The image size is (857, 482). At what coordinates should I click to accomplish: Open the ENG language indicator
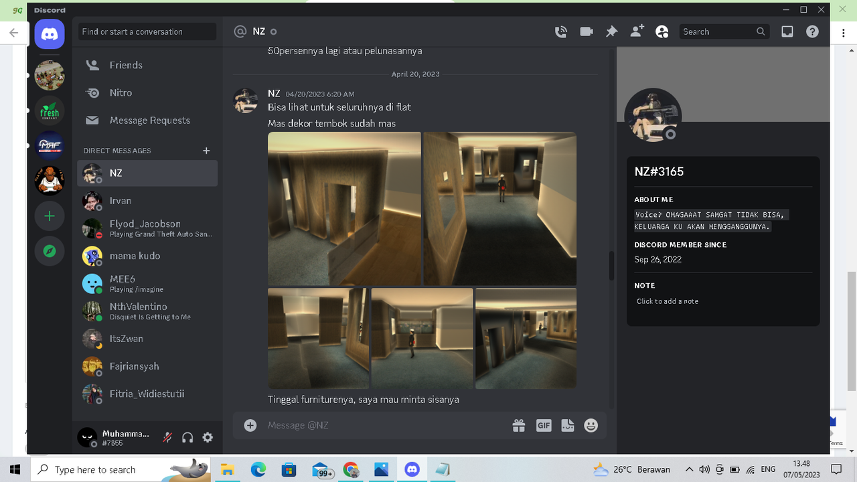[768, 469]
